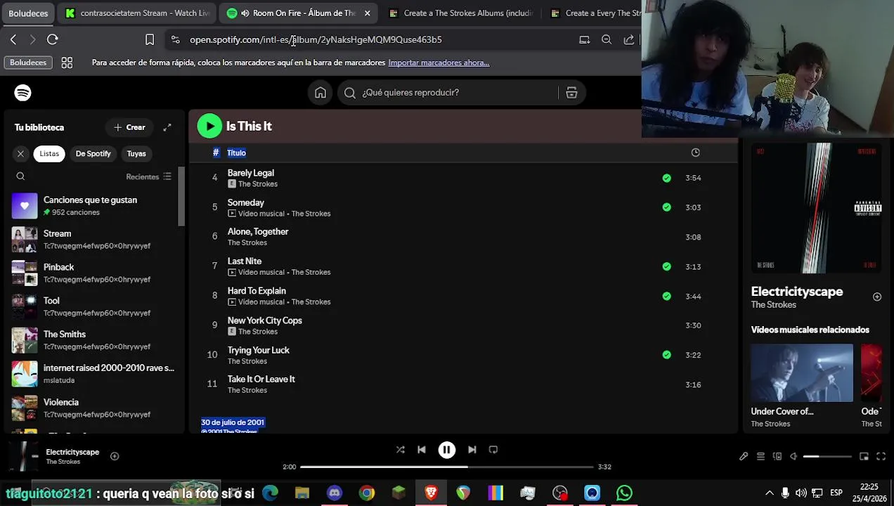894x506 pixels.
Task: Open The Smiths playlist
Action: pyautogui.click(x=93, y=340)
